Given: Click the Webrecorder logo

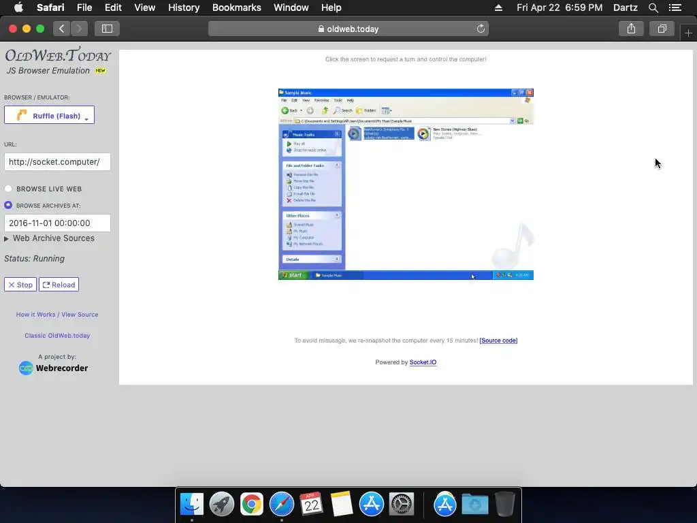Looking at the screenshot, I should 53,368.
